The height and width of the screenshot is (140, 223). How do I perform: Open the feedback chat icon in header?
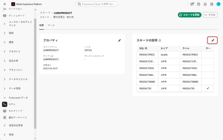click(x=192, y=4)
